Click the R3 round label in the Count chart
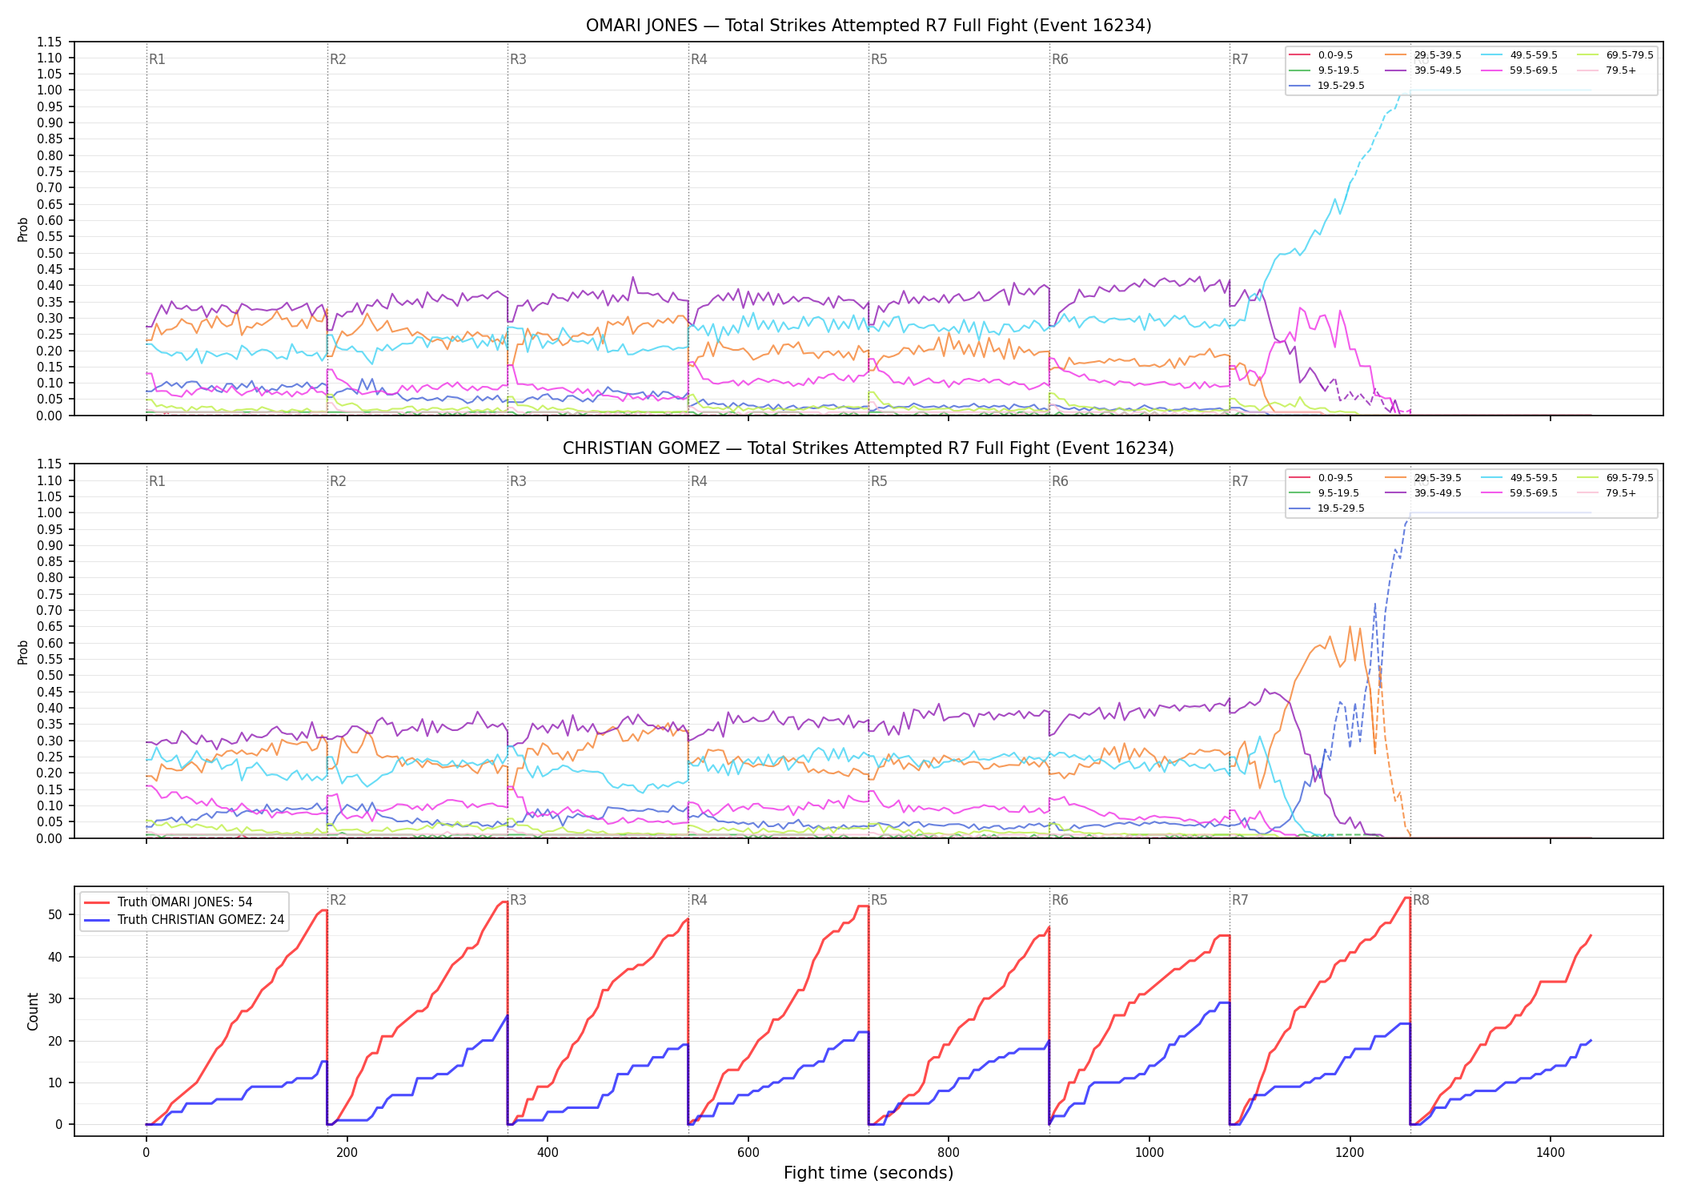The width and height of the screenshot is (1681, 1201). click(x=518, y=900)
